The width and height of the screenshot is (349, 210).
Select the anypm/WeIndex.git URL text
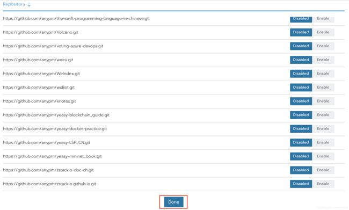pyautogui.click(x=41, y=74)
